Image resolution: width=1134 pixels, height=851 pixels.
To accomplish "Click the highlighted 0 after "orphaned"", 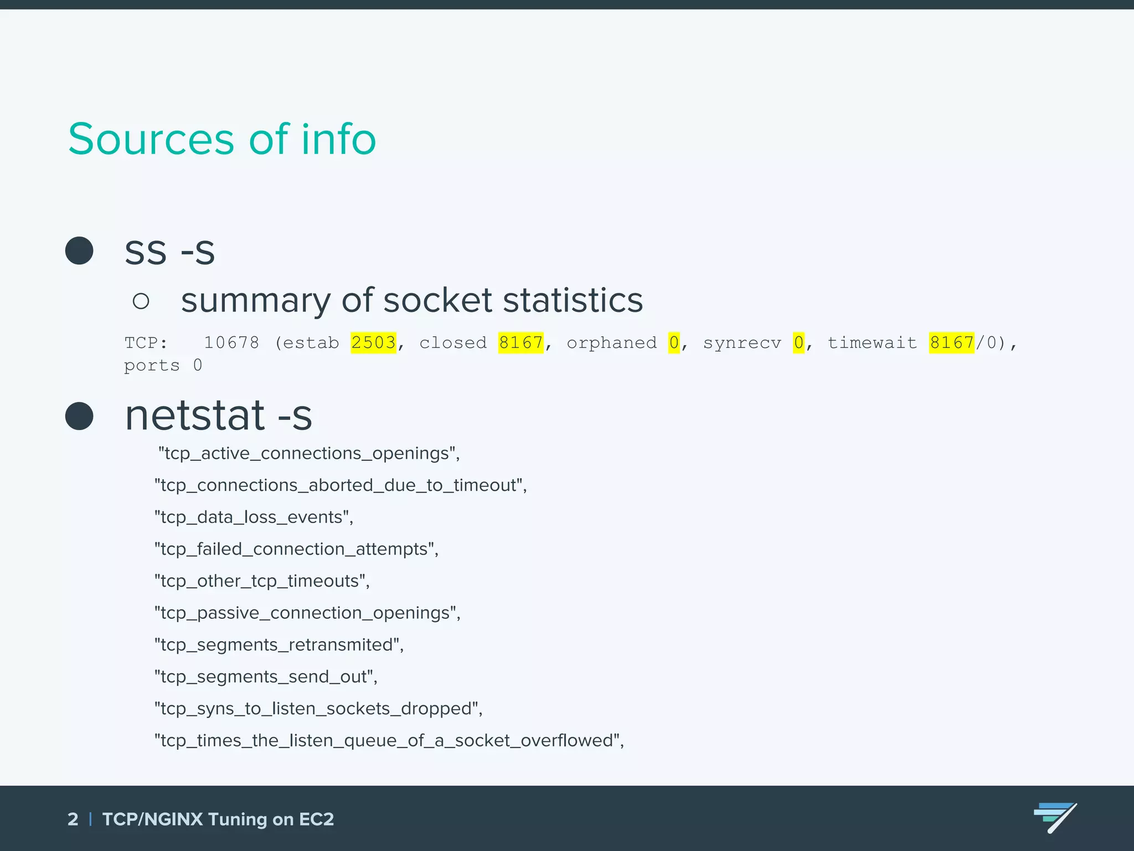I will coord(674,342).
